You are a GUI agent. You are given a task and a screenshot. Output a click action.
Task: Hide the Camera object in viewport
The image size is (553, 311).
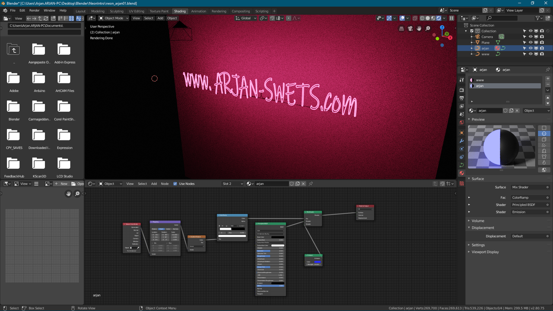(531, 37)
